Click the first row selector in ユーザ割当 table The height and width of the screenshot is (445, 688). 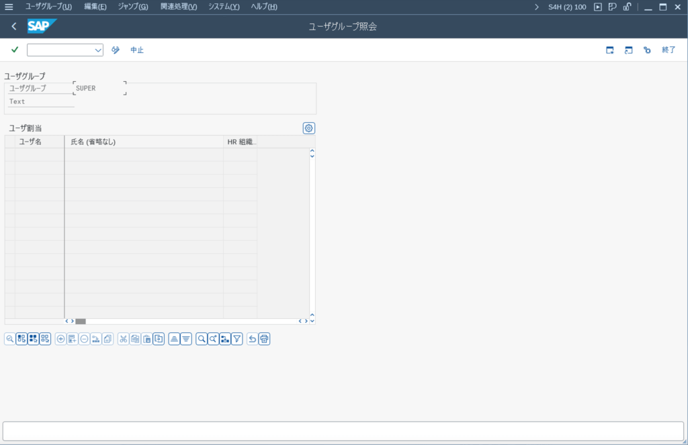(9, 155)
